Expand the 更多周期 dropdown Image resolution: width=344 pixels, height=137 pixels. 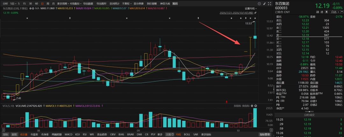(63, 4)
